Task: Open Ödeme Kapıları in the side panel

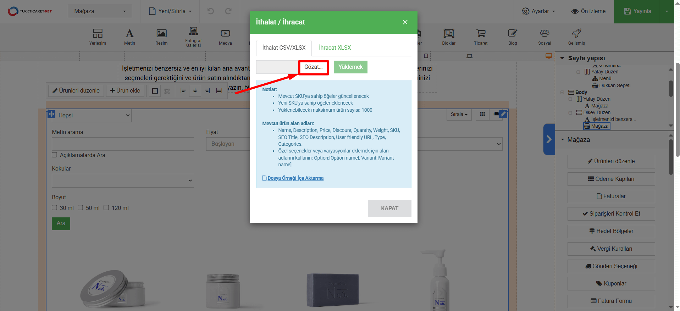Action: [x=611, y=179]
